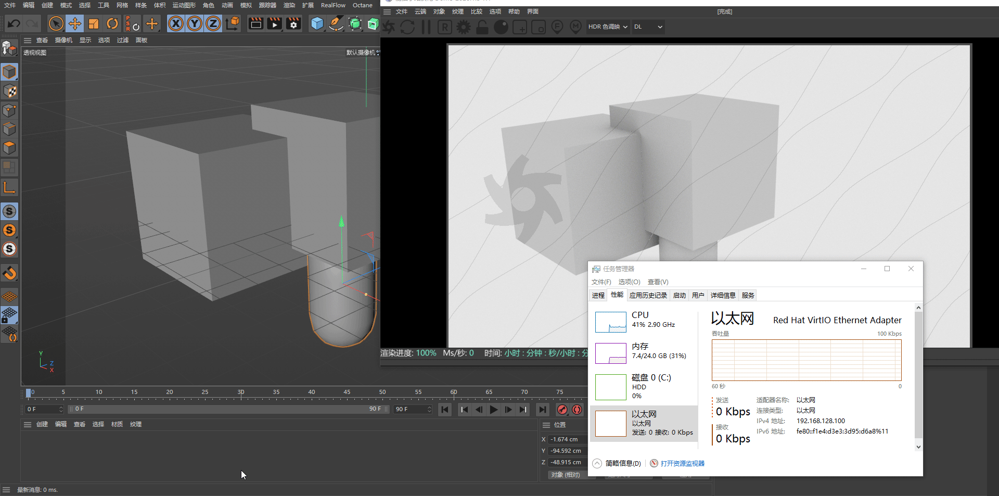Click frame 30 on the timeline ruler
Viewport: 999px width, 496px height.
(x=241, y=392)
